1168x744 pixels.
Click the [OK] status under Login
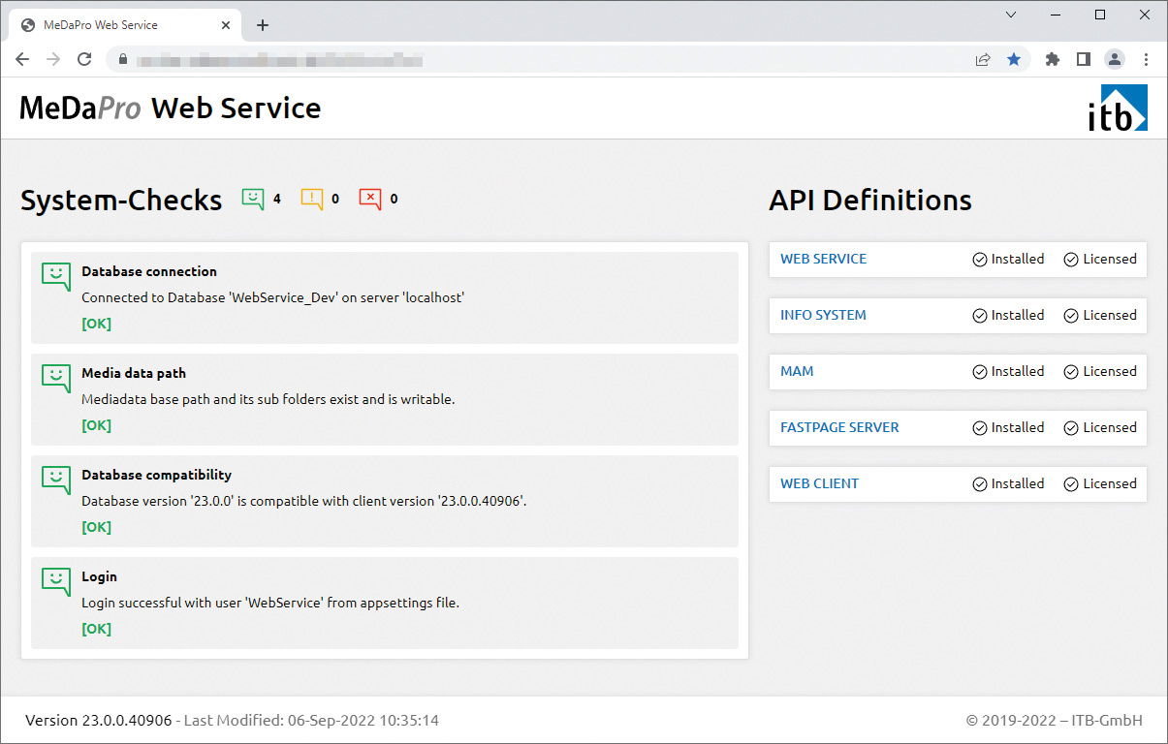coord(96,629)
